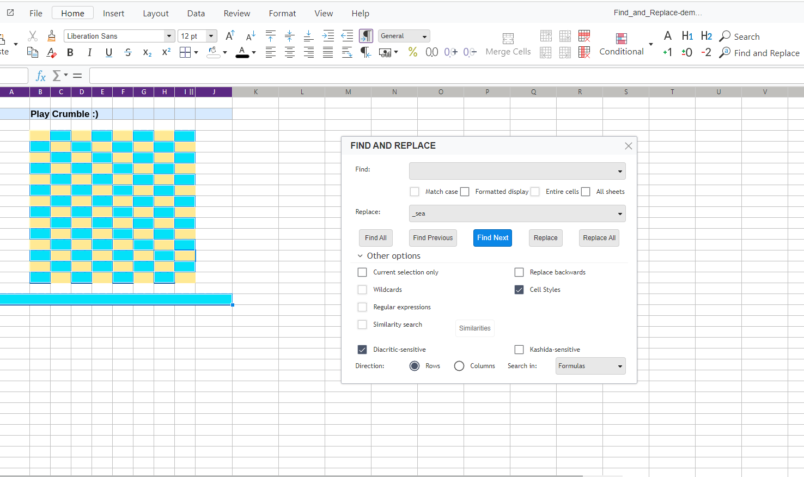The height and width of the screenshot is (477, 804).
Task: Apply strikethrough formatting
Action: [x=128, y=52]
